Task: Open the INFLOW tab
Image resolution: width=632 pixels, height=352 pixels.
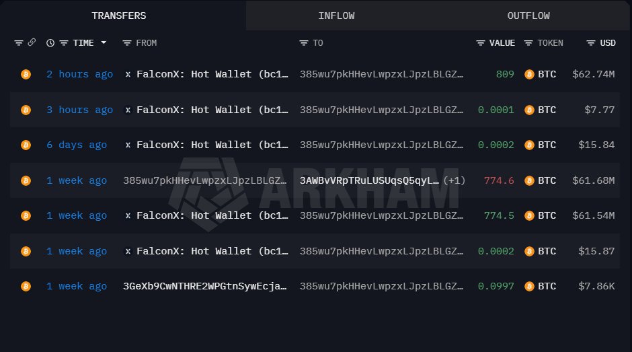Action: pyautogui.click(x=336, y=15)
